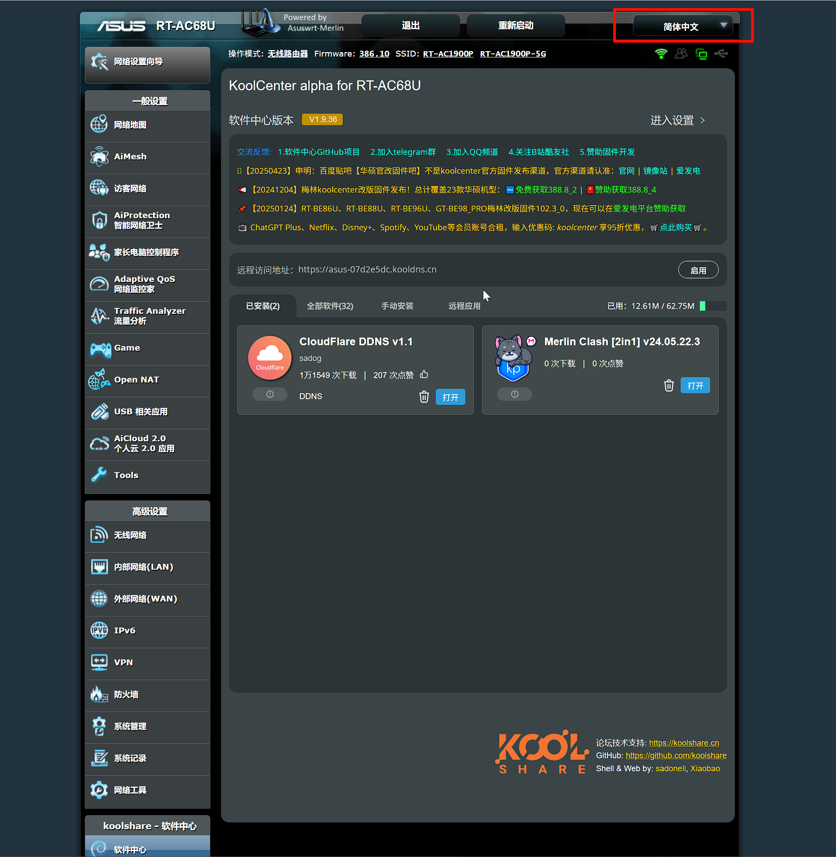Screen dimensions: 836x857
Task: Toggle the CloudFlare DDNS info switch
Action: [270, 394]
